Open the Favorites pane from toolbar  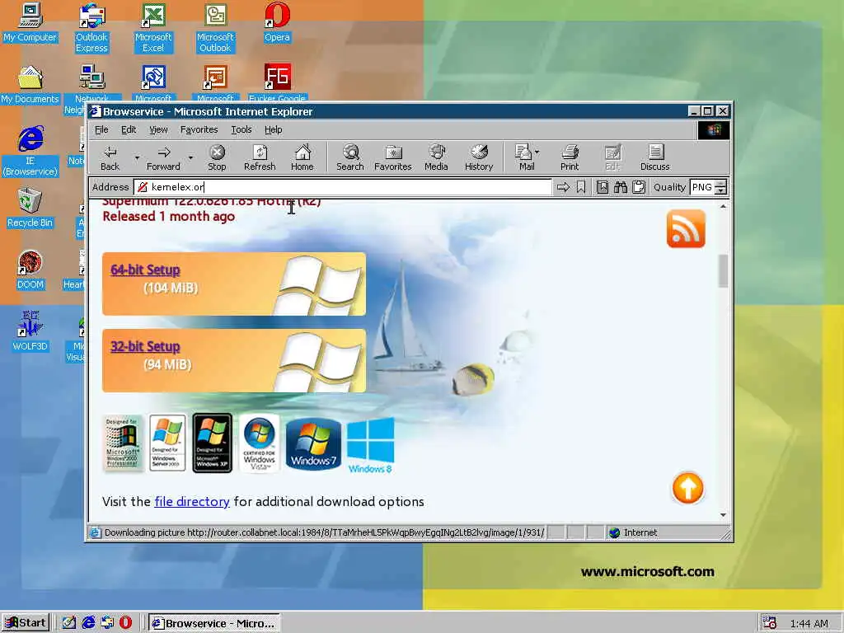[x=393, y=157]
